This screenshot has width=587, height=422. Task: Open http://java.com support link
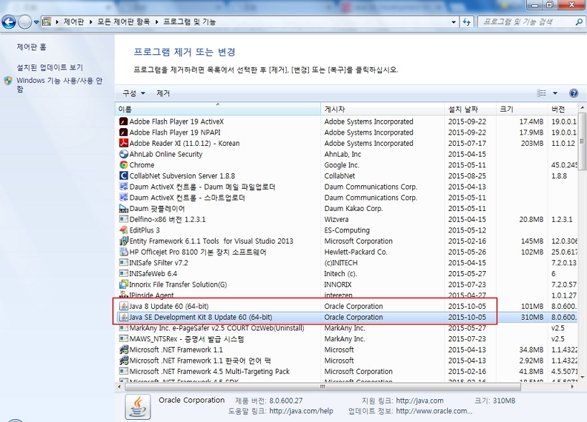coord(420,401)
